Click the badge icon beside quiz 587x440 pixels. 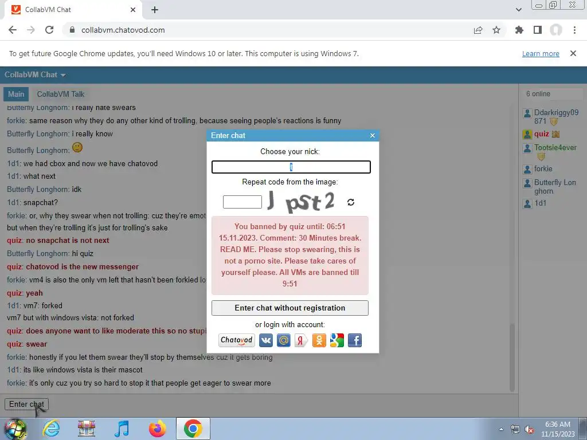(555, 134)
